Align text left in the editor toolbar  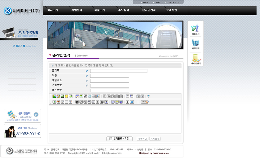pyautogui.click(x=105, y=96)
